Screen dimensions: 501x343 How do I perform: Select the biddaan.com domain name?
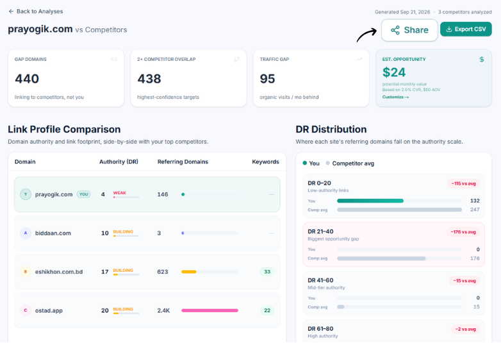[x=53, y=233]
